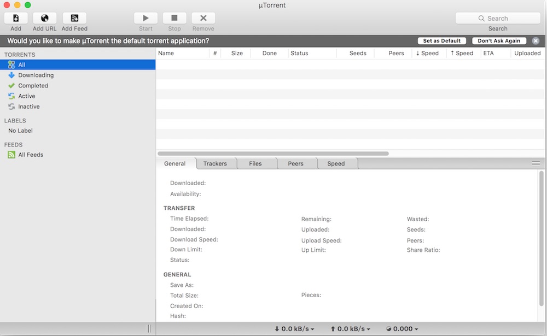The width and height of the screenshot is (547, 336).
Task: Click the Add Feed RSS icon
Action: (74, 18)
